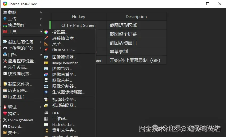Click the Pin to screen pushpin icon

(46, 50)
